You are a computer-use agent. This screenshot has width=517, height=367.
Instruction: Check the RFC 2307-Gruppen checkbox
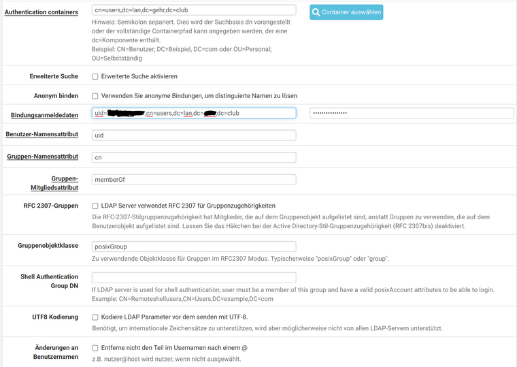(95, 206)
